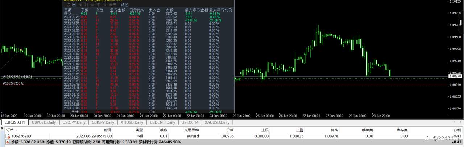Viewport: 464px width, 147px height.
Task: Click the open time 2023.06.29 05:15:00
Action: pyautogui.click(x=94, y=136)
